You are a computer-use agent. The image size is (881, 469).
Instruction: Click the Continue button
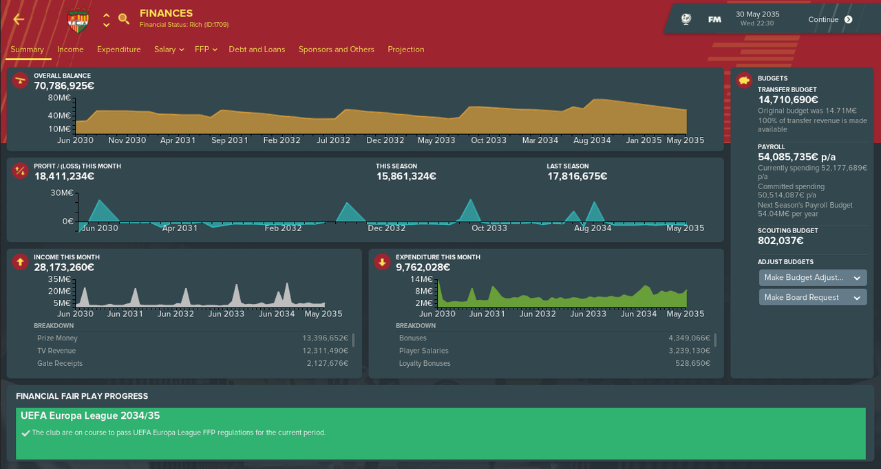(x=830, y=19)
